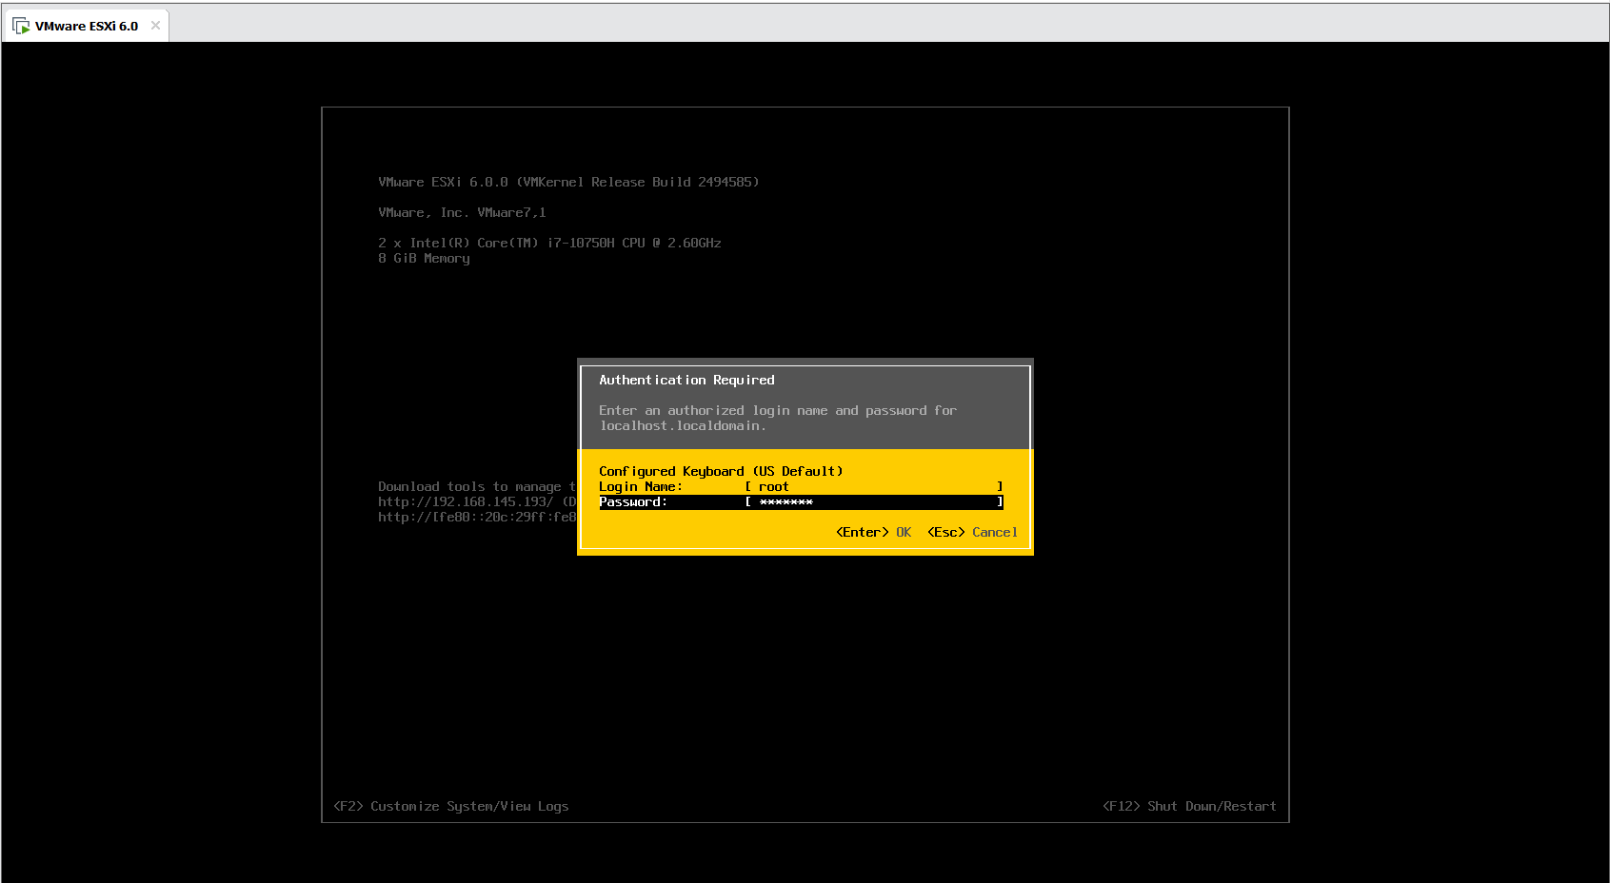Click the 'localhost.localdomain.' text
Viewport: 1610px width, 883px height.
(683, 425)
